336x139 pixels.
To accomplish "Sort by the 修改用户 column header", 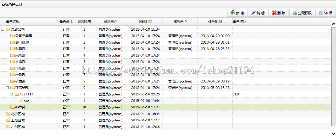I will point(180,22).
